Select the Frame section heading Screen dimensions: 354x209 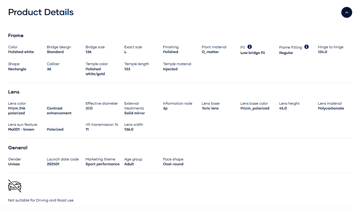tap(16, 36)
